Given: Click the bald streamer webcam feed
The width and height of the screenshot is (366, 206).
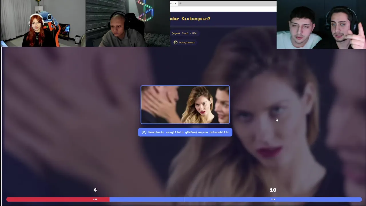Looking at the screenshot, I should click(128, 23).
